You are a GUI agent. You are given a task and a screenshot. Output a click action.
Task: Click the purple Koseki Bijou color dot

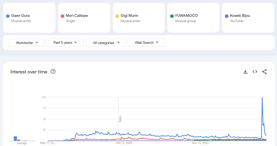point(227,16)
